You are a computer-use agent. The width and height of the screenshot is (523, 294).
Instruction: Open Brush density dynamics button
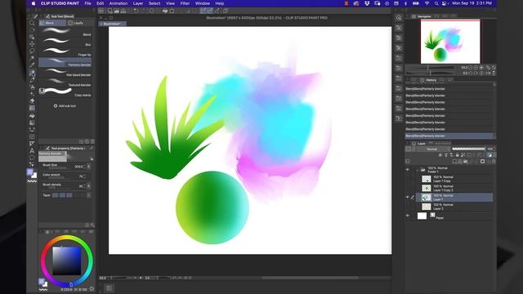[x=89, y=186]
